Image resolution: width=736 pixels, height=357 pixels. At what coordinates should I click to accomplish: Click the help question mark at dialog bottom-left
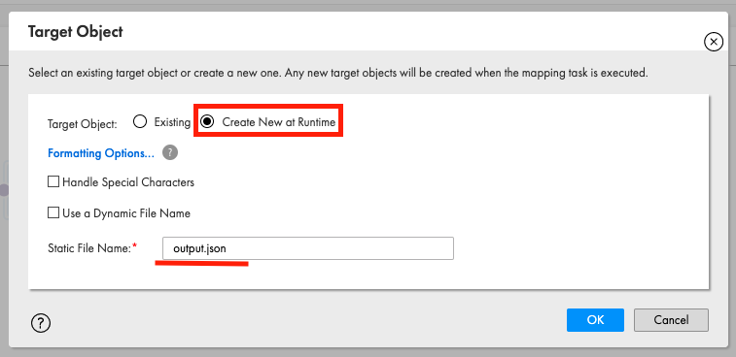tap(41, 322)
